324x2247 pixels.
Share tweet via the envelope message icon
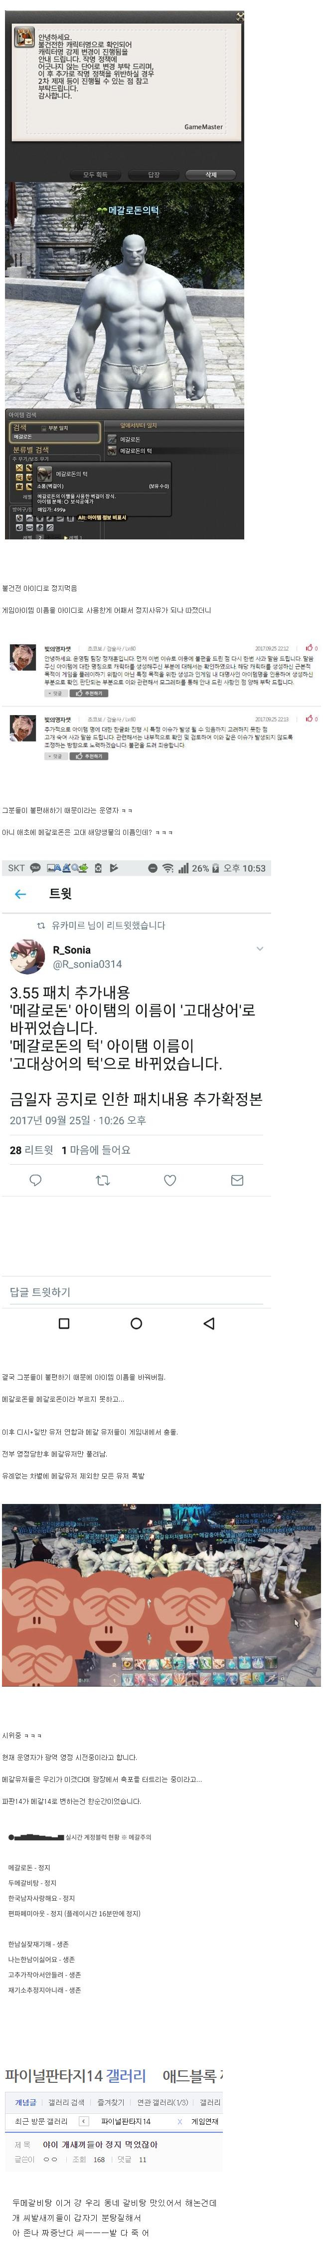point(237,1180)
